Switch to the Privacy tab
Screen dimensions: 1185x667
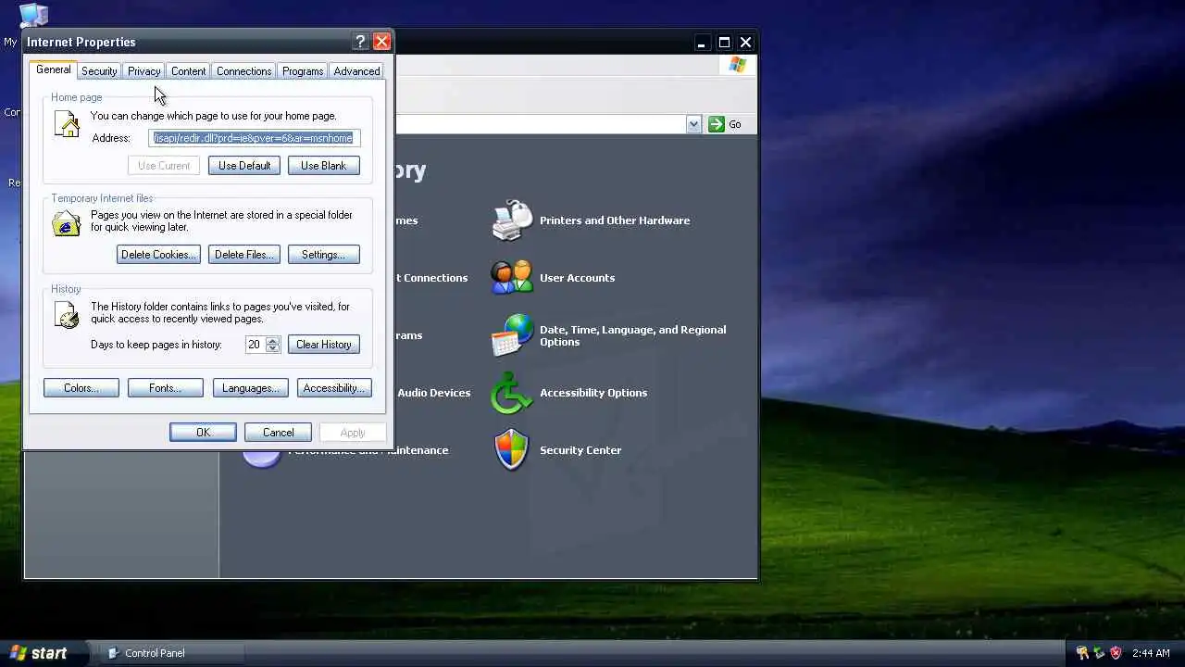click(x=143, y=71)
